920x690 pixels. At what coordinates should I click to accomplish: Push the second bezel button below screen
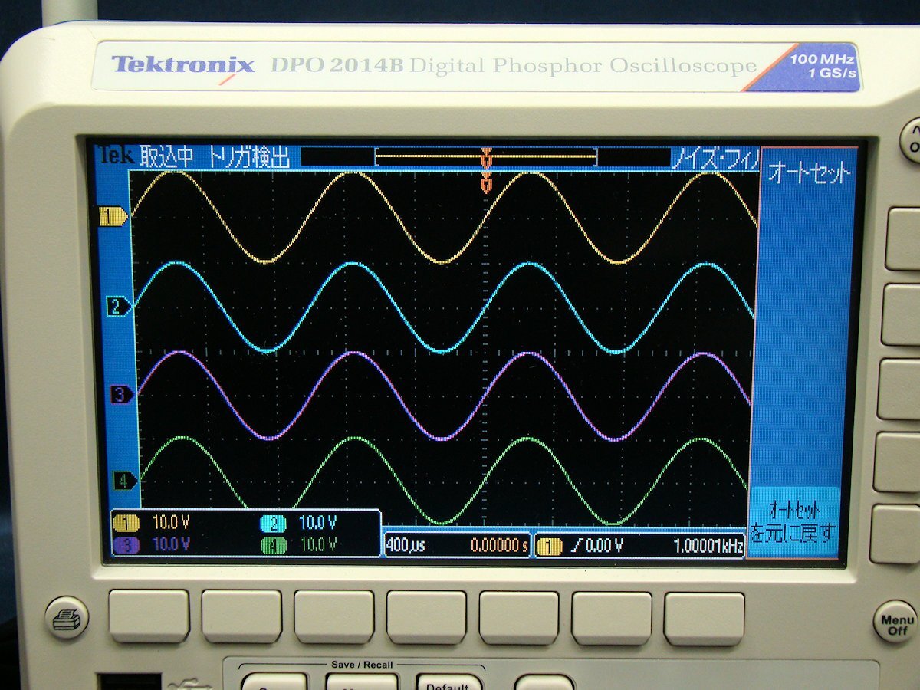[242, 616]
